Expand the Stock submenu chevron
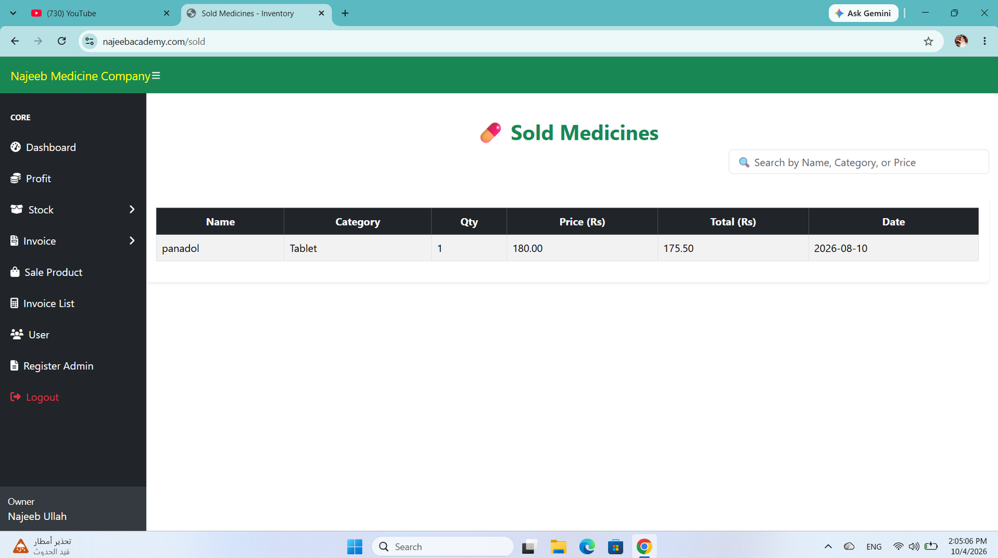 [x=132, y=209]
